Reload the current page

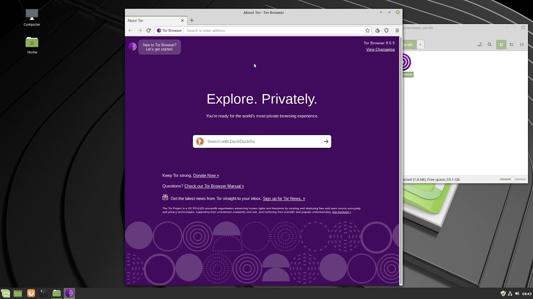click(149, 30)
